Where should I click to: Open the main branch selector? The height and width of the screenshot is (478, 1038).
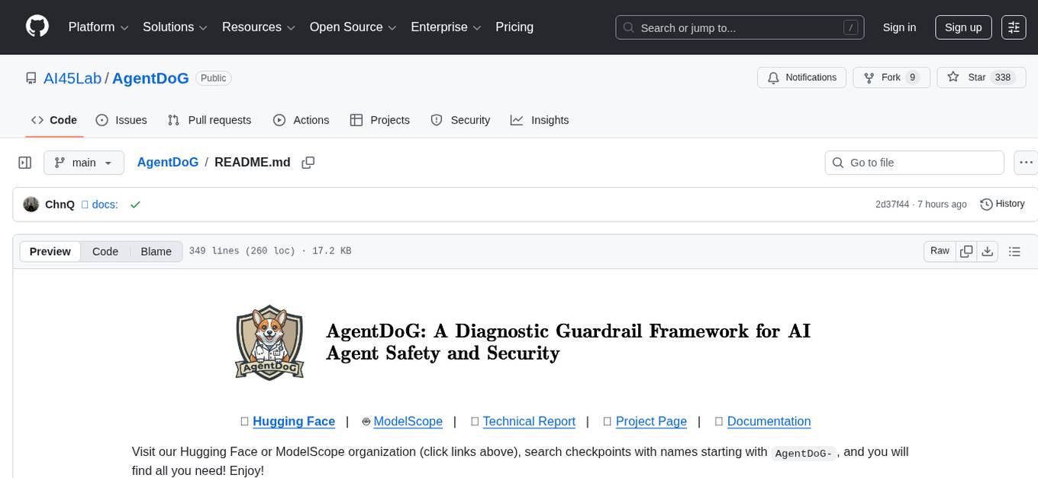[84, 162]
